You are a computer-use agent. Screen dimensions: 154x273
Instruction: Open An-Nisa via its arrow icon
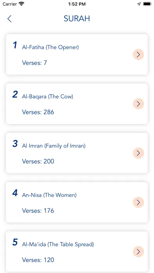click(138, 202)
